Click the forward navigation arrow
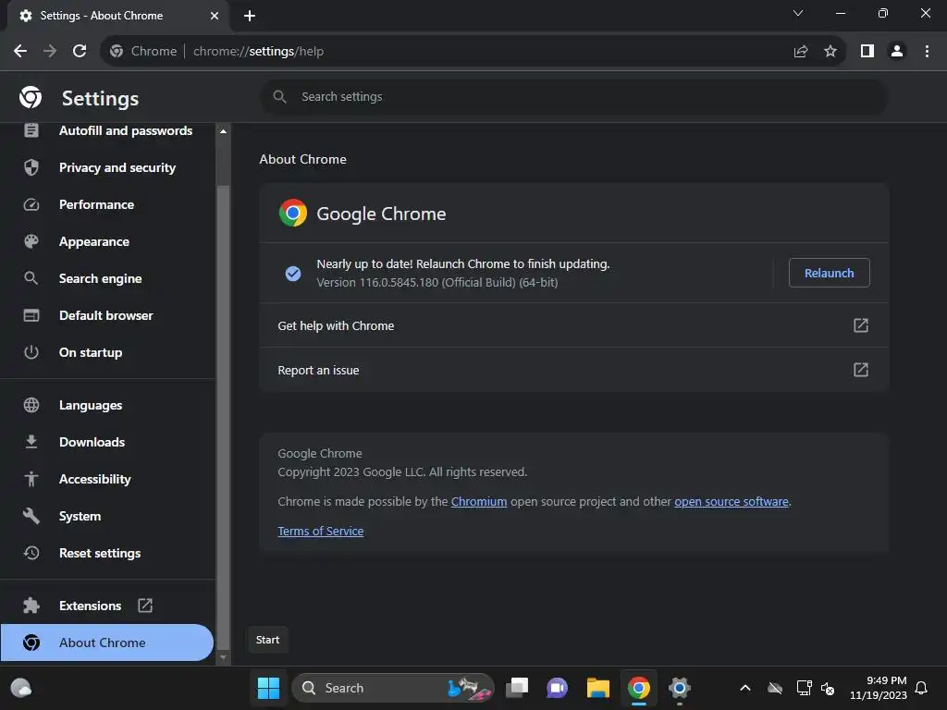The width and height of the screenshot is (947, 710). [50, 52]
